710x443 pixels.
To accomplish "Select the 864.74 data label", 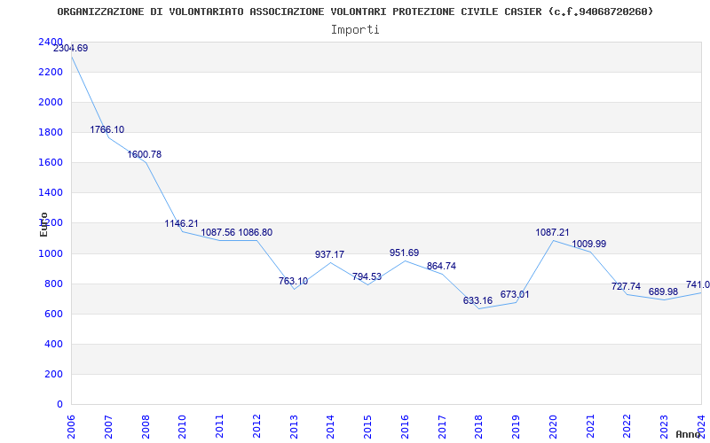I will tap(441, 267).
